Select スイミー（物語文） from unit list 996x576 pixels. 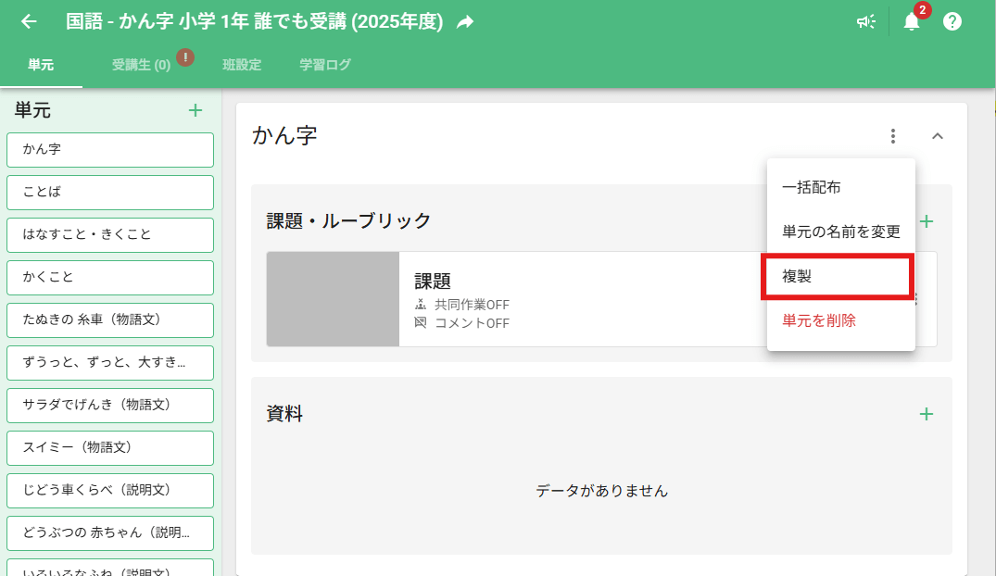110,448
